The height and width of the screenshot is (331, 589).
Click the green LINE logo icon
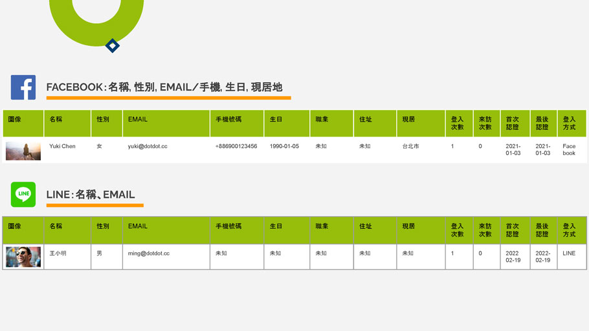[23, 194]
